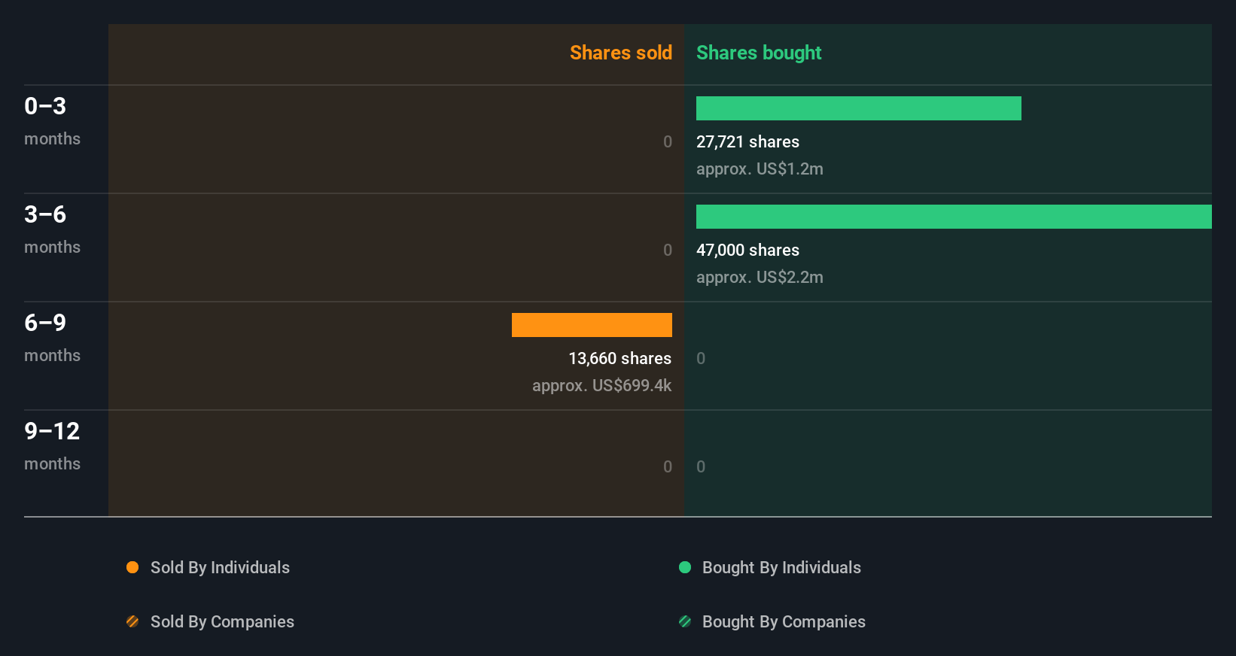Screen dimensions: 1236x656
Task: Click the zero sold value in 3–6 months row
Action: point(668,250)
